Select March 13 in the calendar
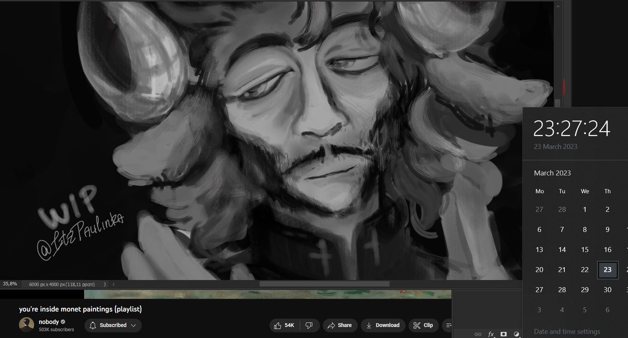This screenshot has height=338, width=628. tap(539, 250)
